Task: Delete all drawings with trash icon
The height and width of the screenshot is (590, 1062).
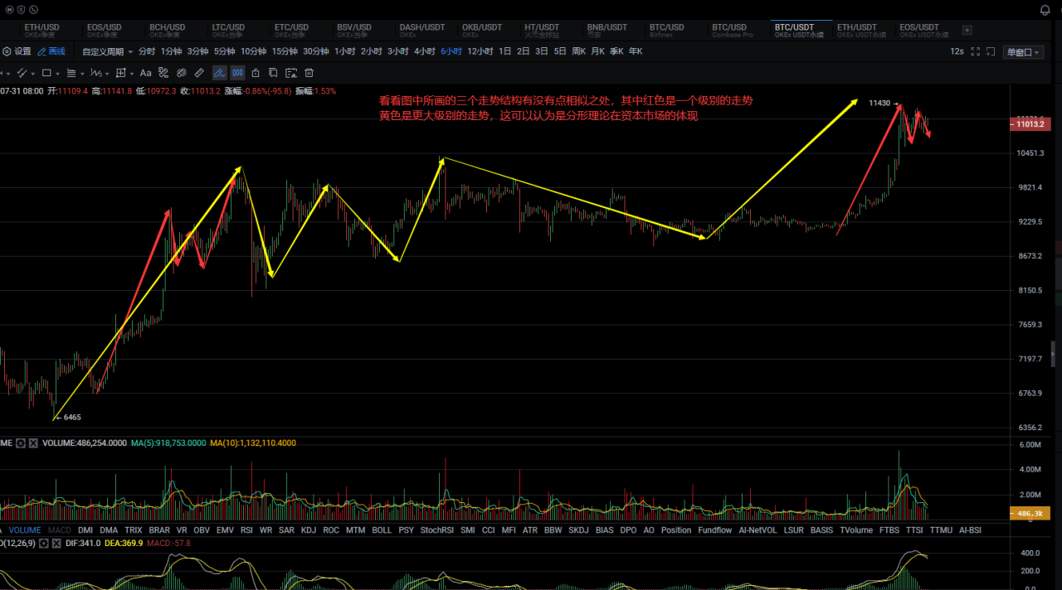Action: (309, 73)
